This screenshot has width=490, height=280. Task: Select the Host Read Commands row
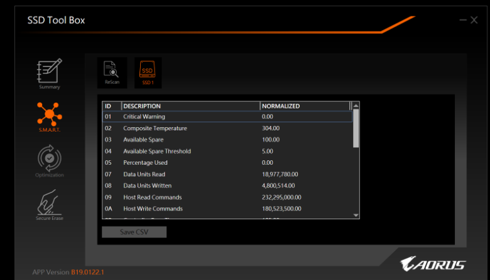coord(227,197)
